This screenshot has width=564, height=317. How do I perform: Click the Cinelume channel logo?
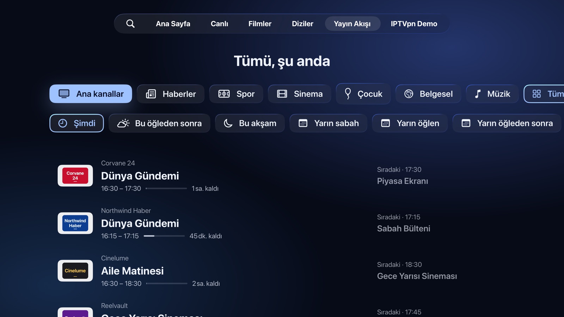point(75,271)
